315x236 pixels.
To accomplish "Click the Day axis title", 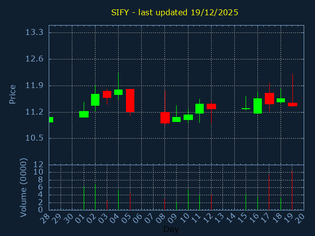I will click(x=171, y=229).
